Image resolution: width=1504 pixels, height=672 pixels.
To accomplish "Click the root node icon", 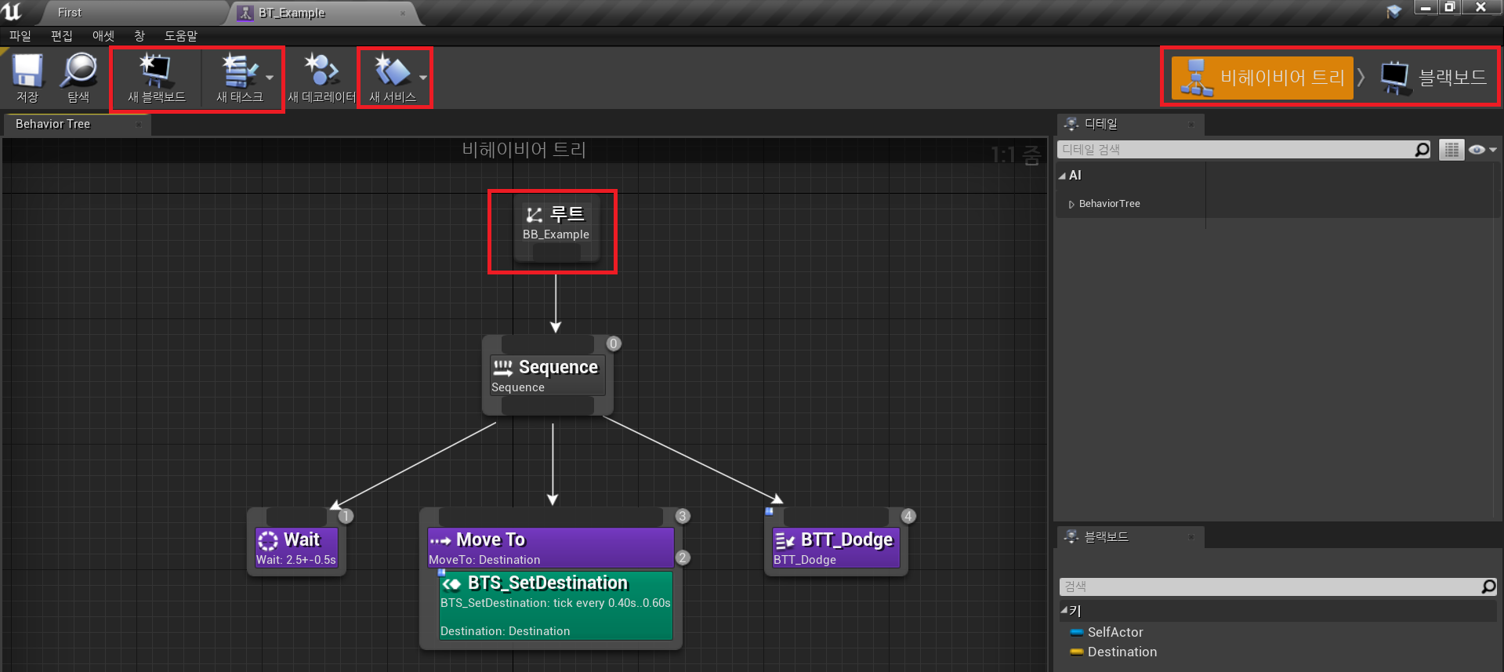I will (535, 215).
